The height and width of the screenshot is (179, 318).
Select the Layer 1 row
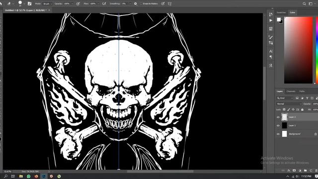point(297,125)
